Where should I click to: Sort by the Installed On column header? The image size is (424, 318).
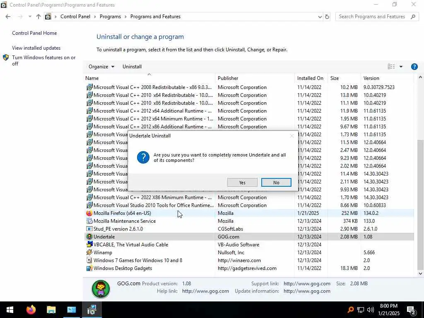311,78
